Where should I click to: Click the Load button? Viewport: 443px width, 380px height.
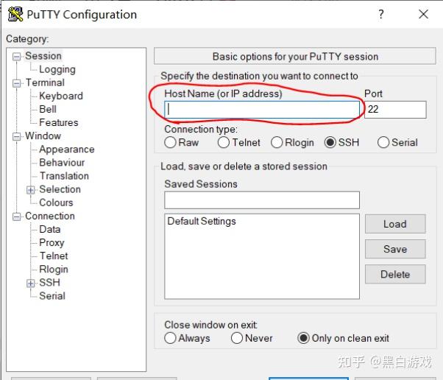(x=395, y=224)
